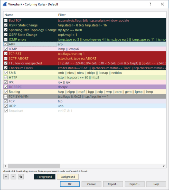The height and width of the screenshot is (190, 169).
Task: Click the 'icmp || icmpv6' filter text
Action: pyautogui.click(x=68, y=49)
